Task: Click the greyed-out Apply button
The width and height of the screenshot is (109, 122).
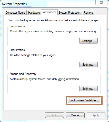Action: tap(96, 115)
